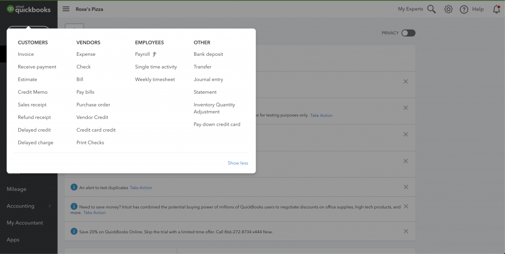Create a Bank deposit

[x=209, y=54]
